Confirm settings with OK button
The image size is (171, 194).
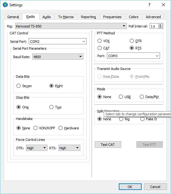point(130,187)
